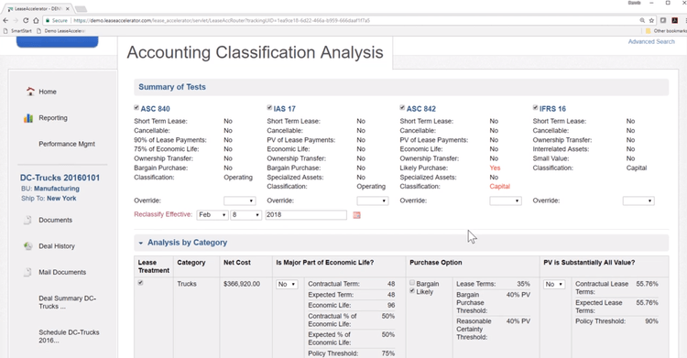Open the Reclassify Effective month dropdown
Viewport: 687px width, 358px height.
click(213, 215)
